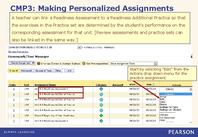Click the Homework/Test Manager breadcrumb
Image resolution: width=198 pixels, height=137 pixels.
pos(99,47)
